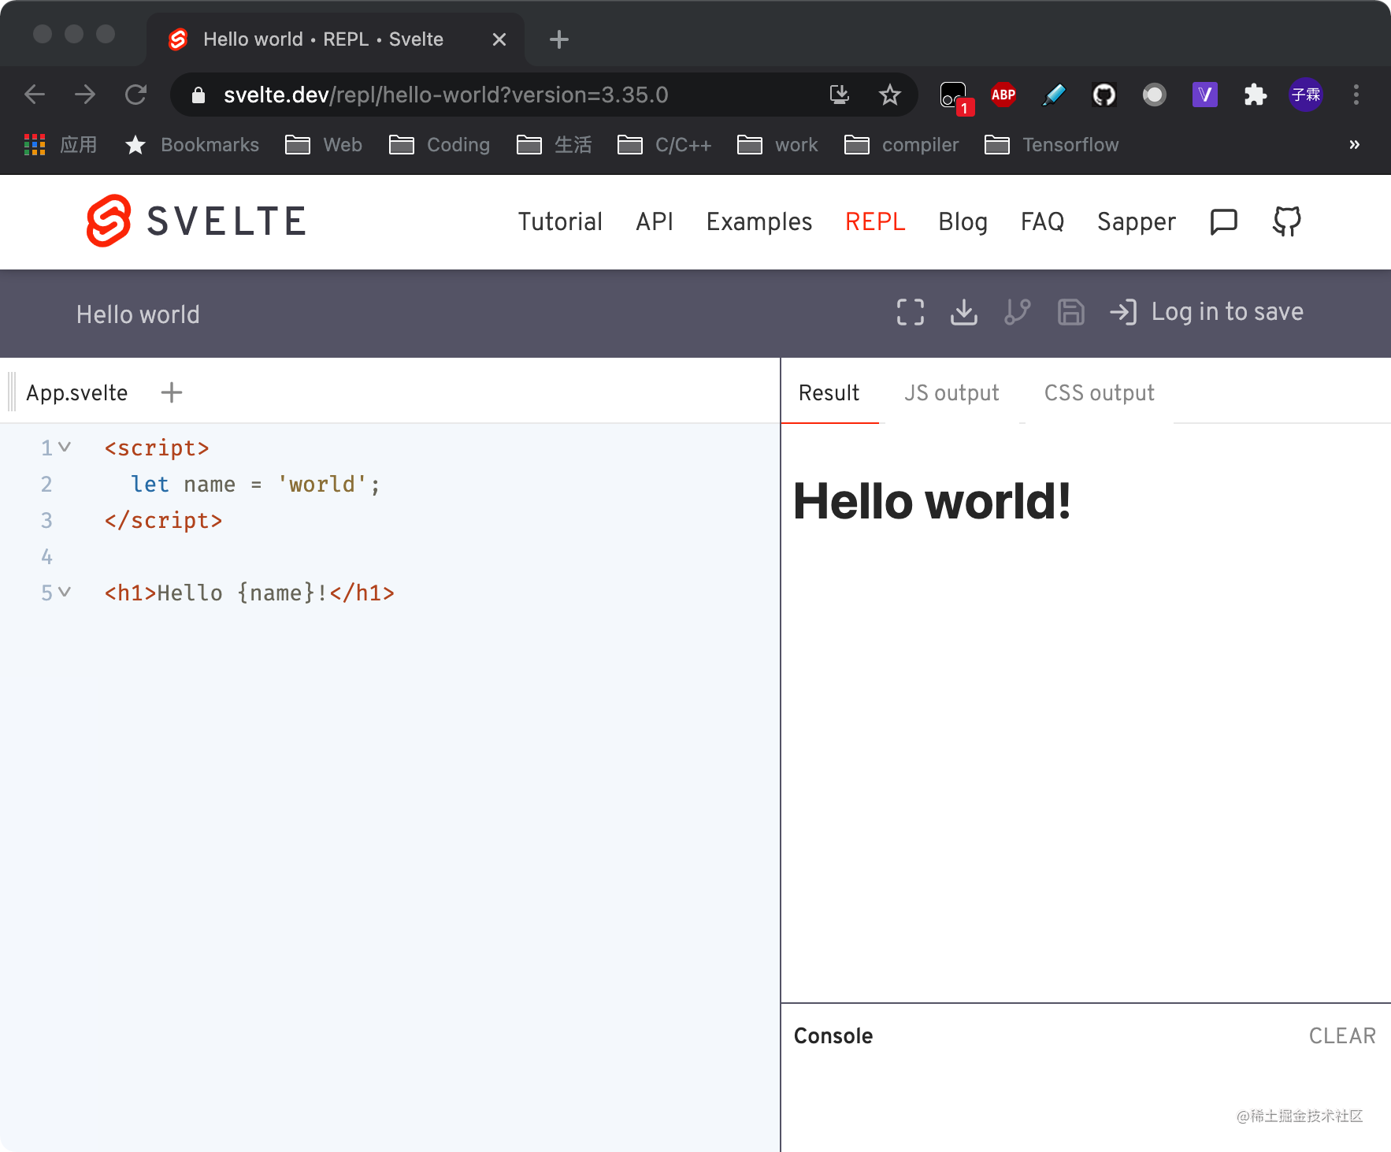Screen dimensions: 1391x1152
Task: Expand the hidden bookmarks overflow chevron
Action: 1356,144
